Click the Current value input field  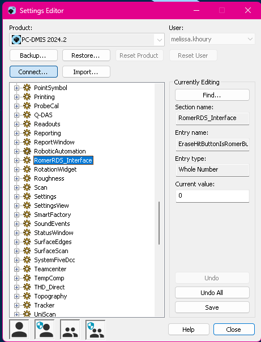pos(212,196)
